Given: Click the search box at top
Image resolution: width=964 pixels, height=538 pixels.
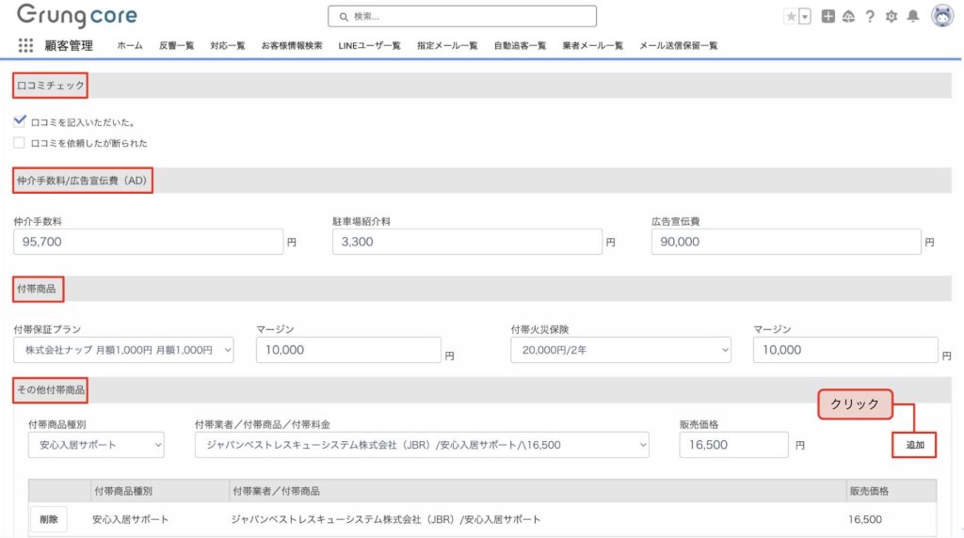Looking at the screenshot, I should pos(462,16).
